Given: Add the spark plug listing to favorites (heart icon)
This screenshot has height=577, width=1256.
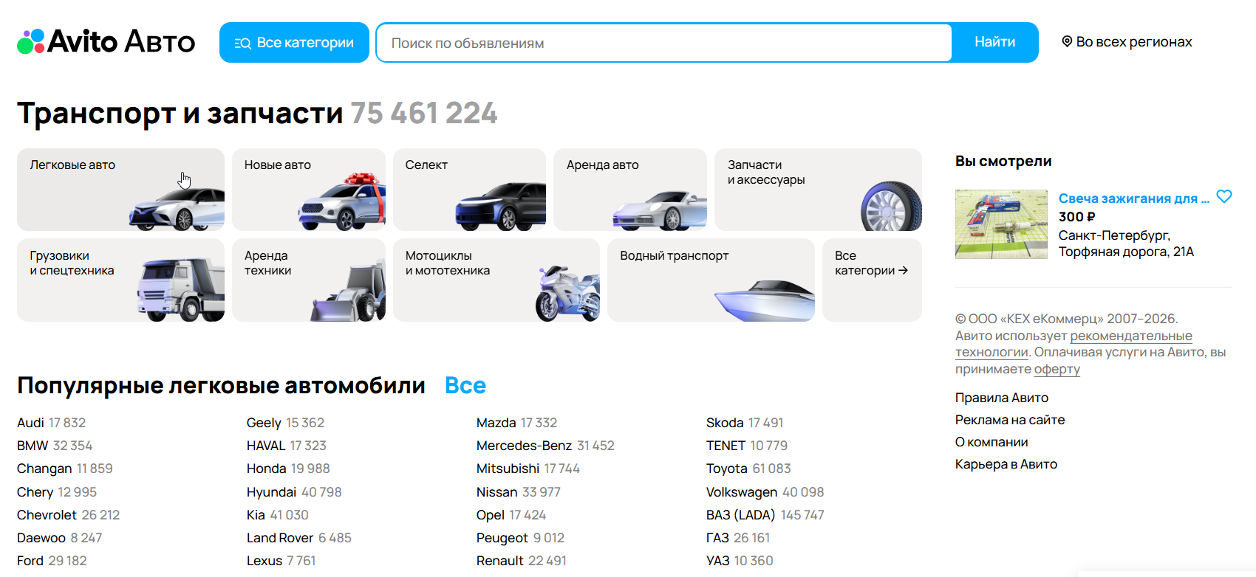Looking at the screenshot, I should (1224, 196).
